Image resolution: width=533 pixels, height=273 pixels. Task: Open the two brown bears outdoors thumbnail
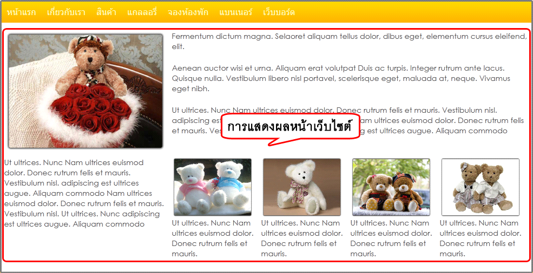(x=391, y=187)
